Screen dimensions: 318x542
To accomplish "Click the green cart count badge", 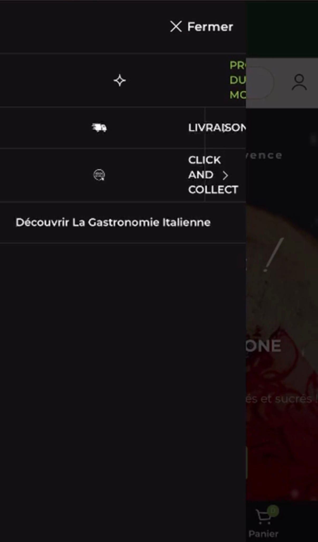I will tap(273, 511).
